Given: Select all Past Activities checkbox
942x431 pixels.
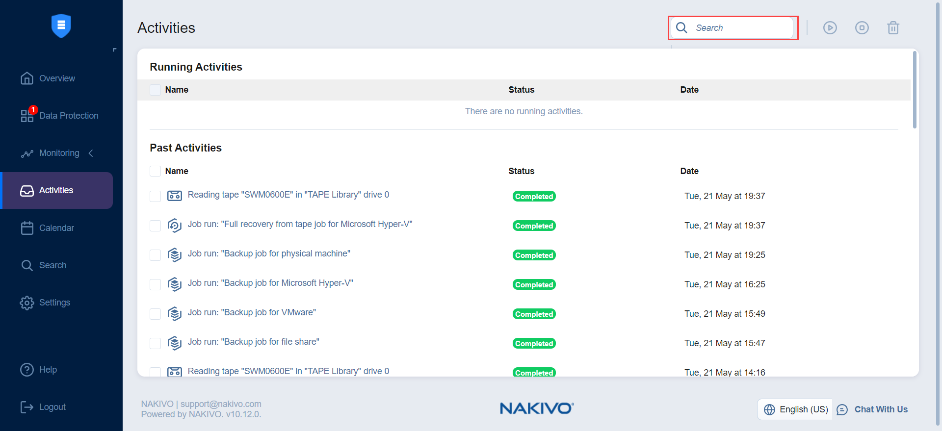Looking at the screenshot, I should [155, 171].
